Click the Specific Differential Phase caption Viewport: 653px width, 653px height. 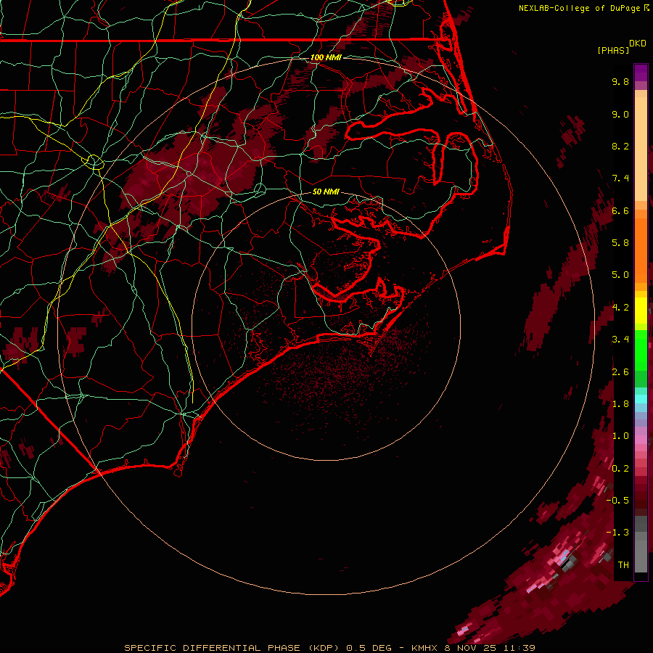(x=329, y=648)
